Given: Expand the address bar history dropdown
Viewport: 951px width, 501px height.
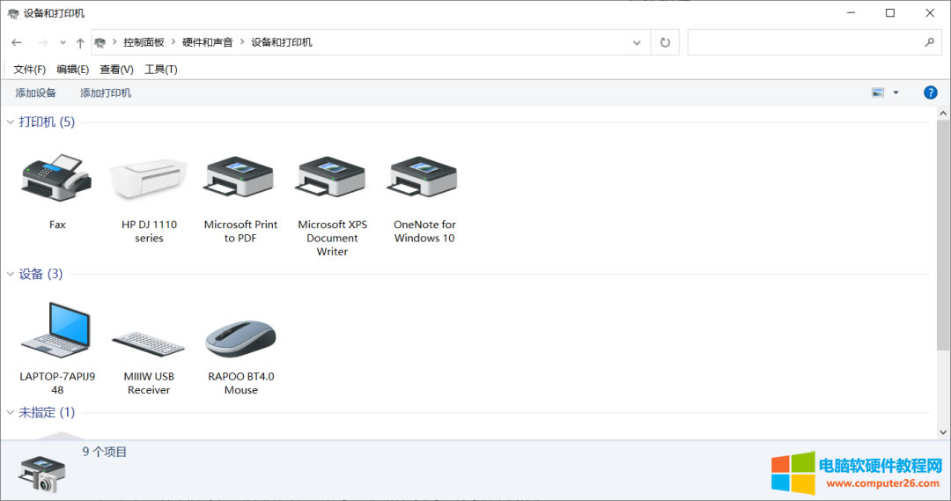Looking at the screenshot, I should pos(637,42).
